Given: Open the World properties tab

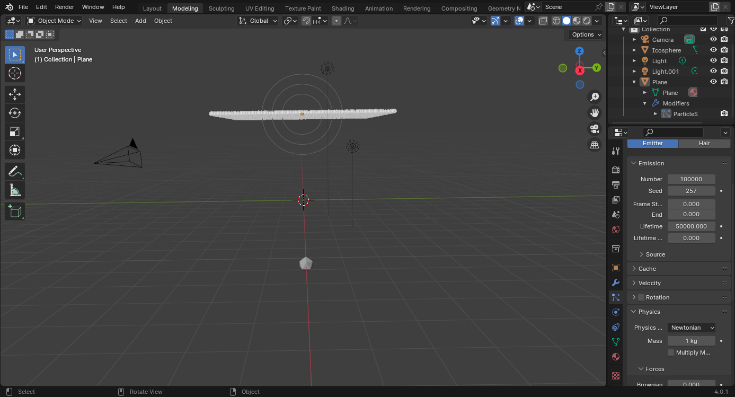Looking at the screenshot, I should (x=616, y=230).
